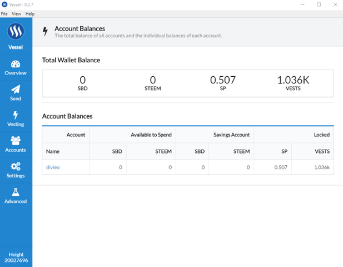Click the Vessel label under the logo
343x267 pixels.
[16, 47]
